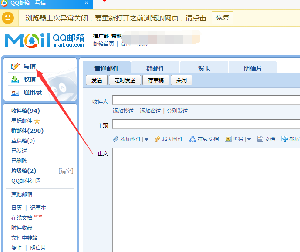Click the scissors screenshot icon 截屏

[284, 139]
